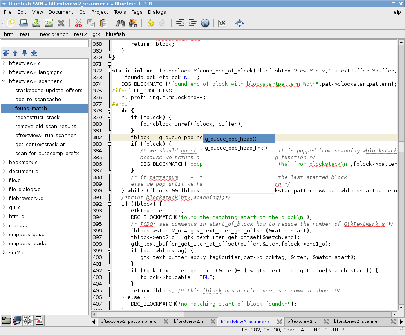Image resolution: width=405 pixels, height=335 pixels.
Task: Open a file using the toolbar open icon
Action: click(x=23, y=23)
